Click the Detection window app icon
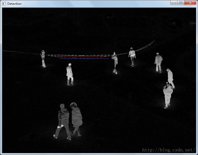This screenshot has width=198, height=155. click(x=4, y=4)
